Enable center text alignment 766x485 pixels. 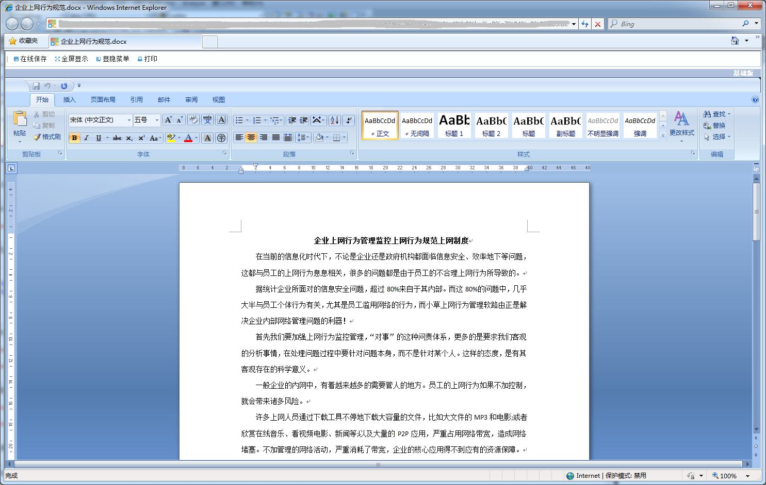point(251,137)
